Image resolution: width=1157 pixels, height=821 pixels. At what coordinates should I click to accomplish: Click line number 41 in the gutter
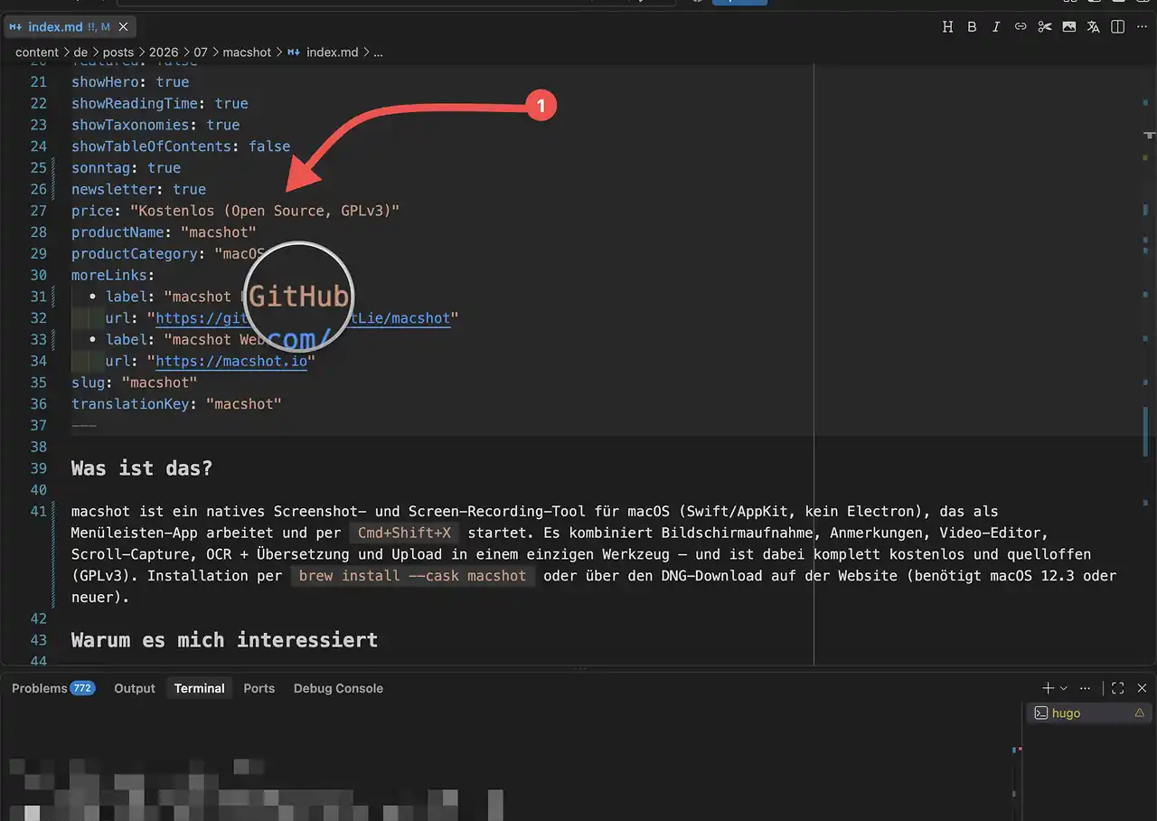(x=38, y=512)
